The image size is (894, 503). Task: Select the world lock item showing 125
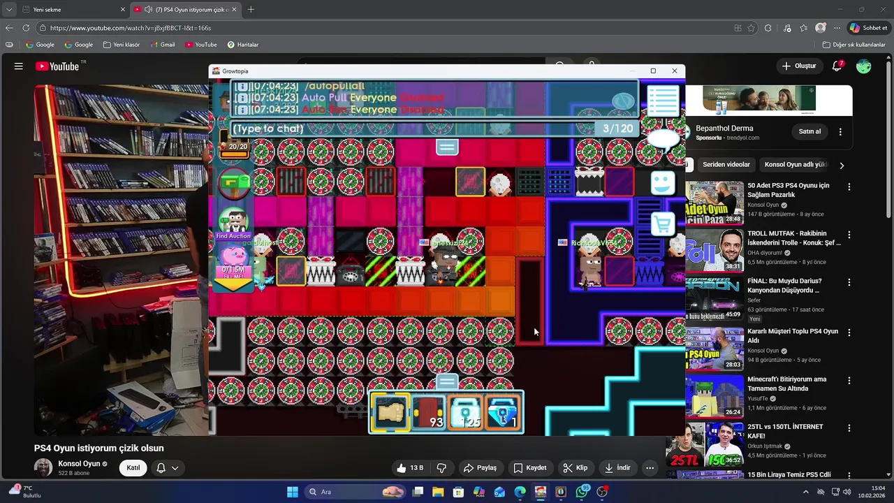coord(466,413)
